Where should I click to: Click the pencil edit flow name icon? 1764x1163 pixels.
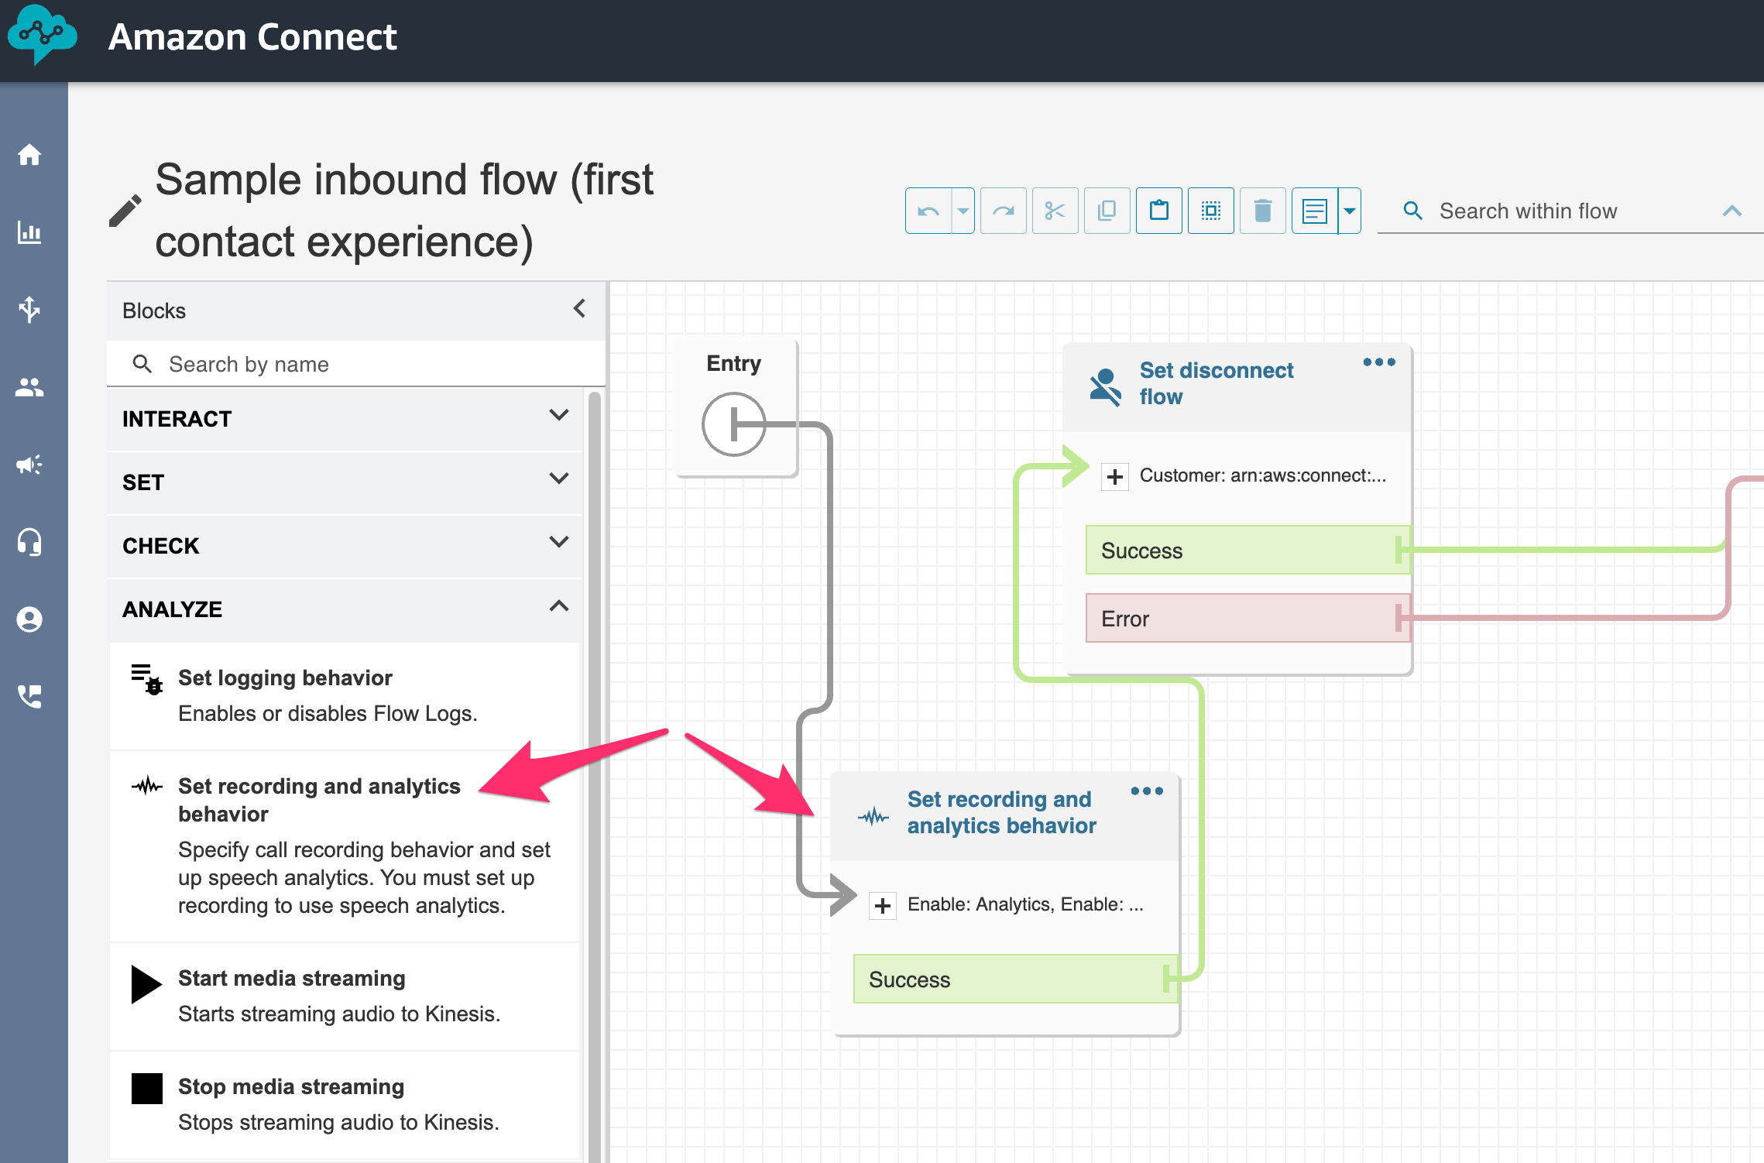[125, 211]
